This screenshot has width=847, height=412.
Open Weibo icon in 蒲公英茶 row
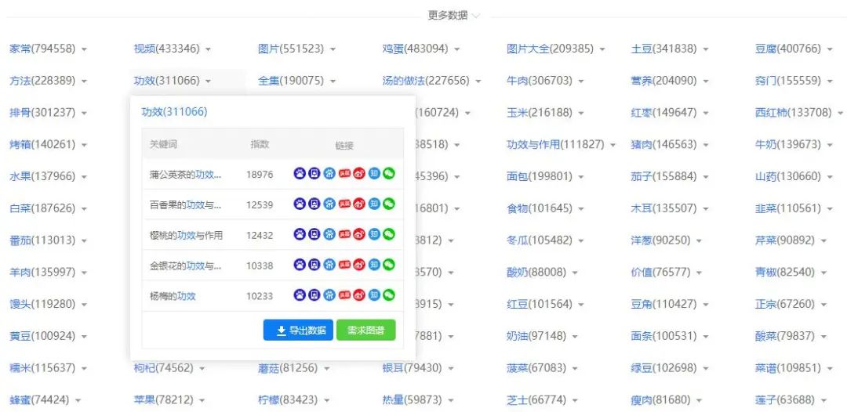click(x=359, y=174)
